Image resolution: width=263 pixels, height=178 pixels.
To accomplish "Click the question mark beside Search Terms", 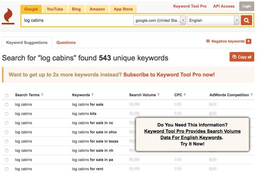I will pos(42,95).
